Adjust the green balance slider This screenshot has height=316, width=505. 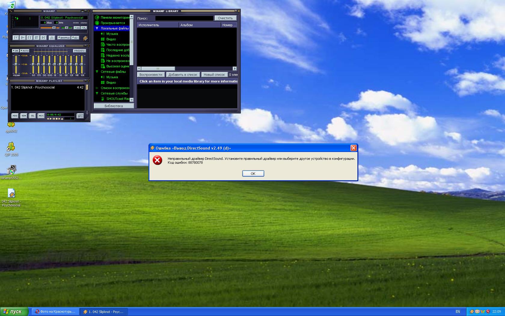(67, 28)
